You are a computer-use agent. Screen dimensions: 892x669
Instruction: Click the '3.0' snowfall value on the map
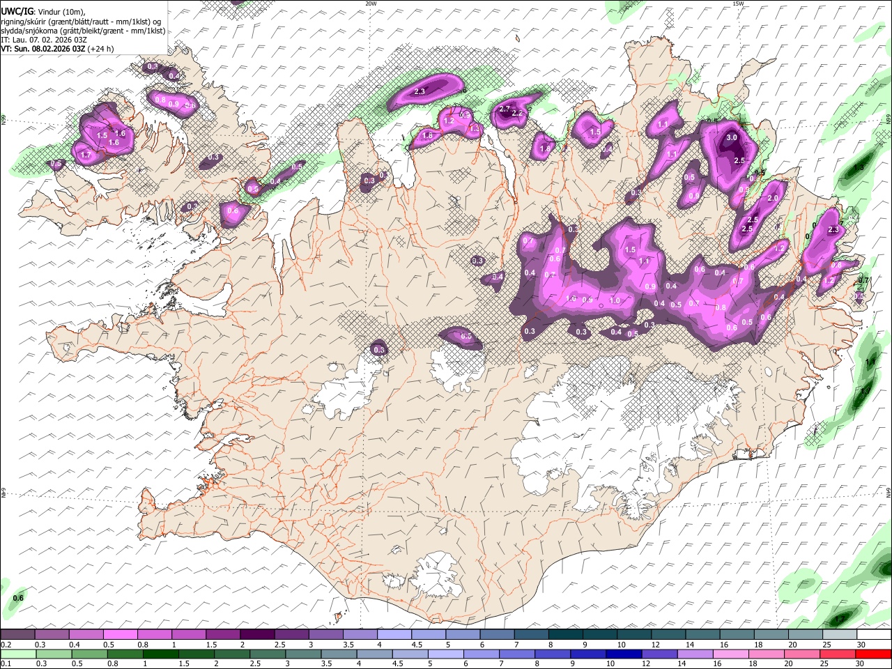(x=732, y=138)
